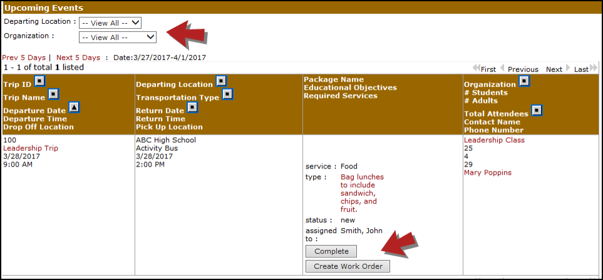This screenshot has width=603, height=280.
Task: Select ABC High School cell text
Action: coord(166,140)
